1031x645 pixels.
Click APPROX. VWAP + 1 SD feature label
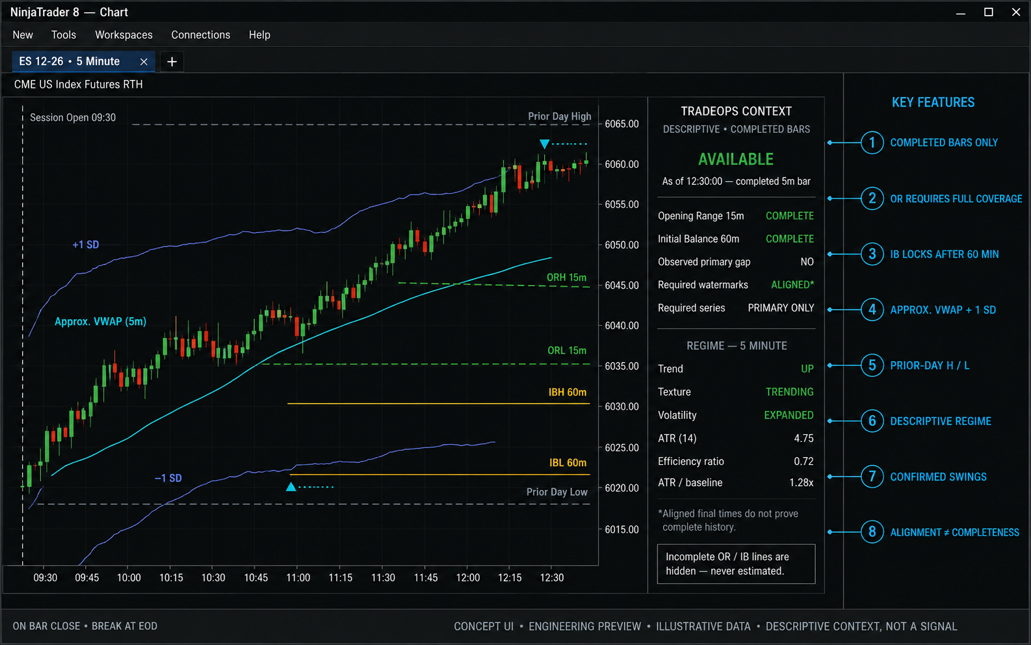click(943, 310)
